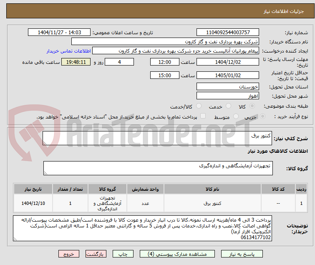This screenshot has width=315, height=265.
Task: Click the جزئیات اطلاعات نیاز page title
Action: pos(283,11)
